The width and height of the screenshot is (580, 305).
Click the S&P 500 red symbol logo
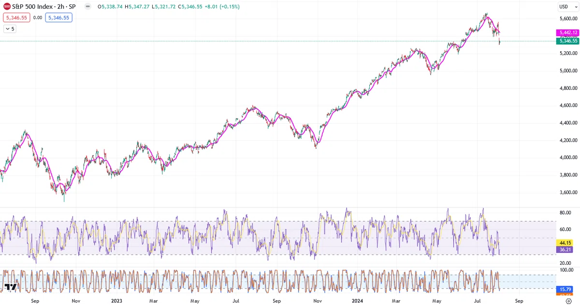point(6,7)
